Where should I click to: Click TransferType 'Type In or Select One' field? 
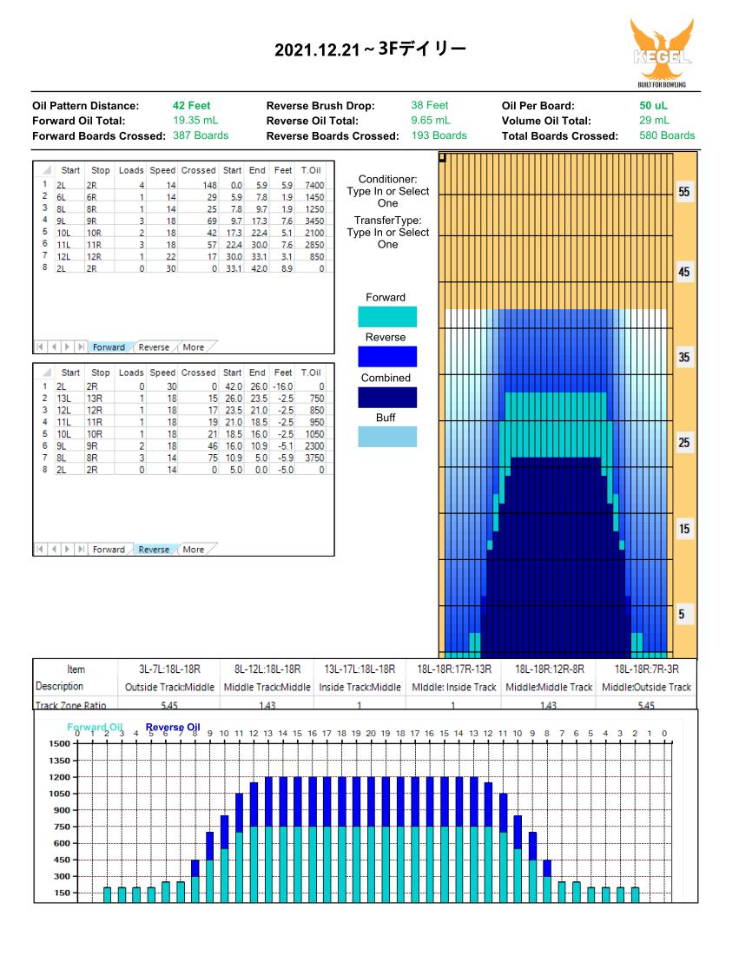pyautogui.click(x=388, y=239)
